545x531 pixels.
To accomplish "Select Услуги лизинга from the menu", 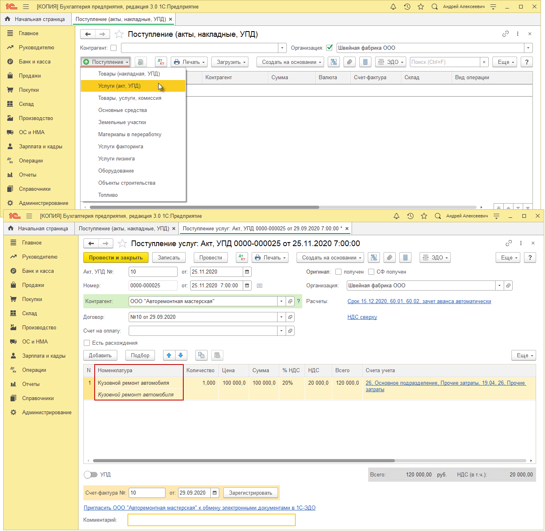I will (x=133, y=158).
